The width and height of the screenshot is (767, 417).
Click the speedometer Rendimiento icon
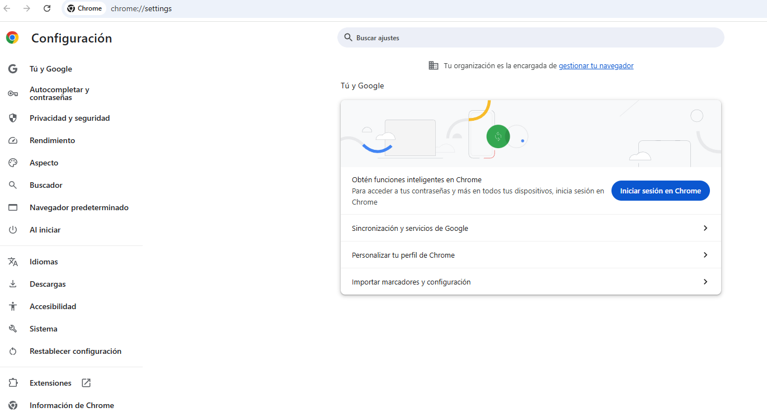(x=13, y=140)
